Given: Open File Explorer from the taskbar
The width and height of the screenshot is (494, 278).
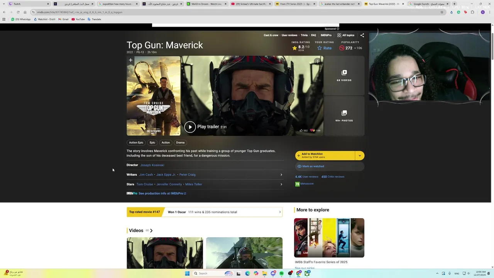Looking at the screenshot, I should click(x=265, y=273).
